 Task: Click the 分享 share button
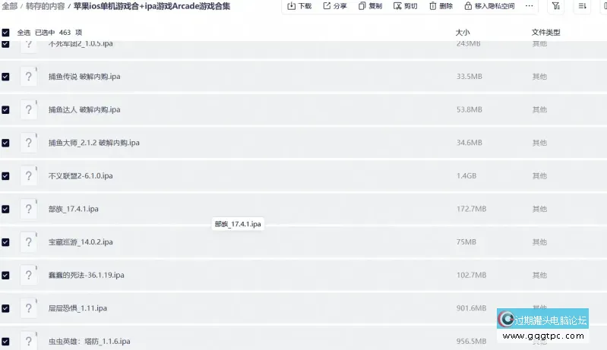335,6
